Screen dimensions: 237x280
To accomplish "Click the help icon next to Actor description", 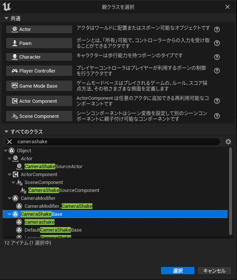I will pos(217,29).
